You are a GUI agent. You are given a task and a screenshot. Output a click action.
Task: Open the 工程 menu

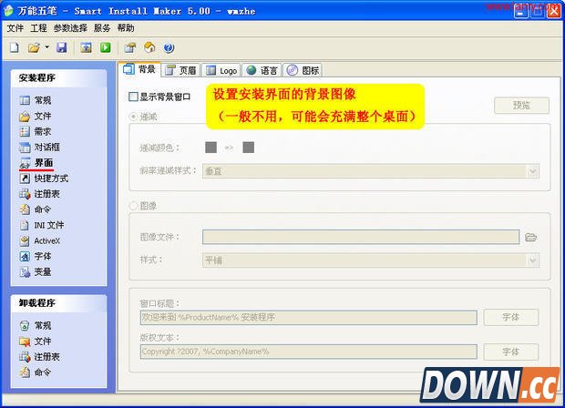[38, 28]
